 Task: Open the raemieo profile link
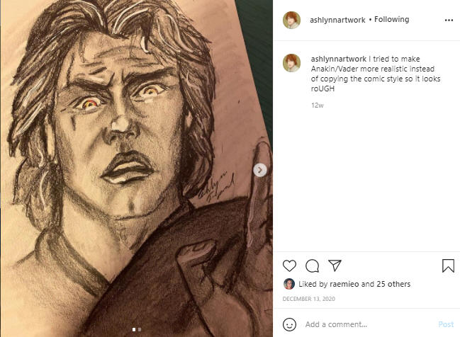click(x=344, y=284)
